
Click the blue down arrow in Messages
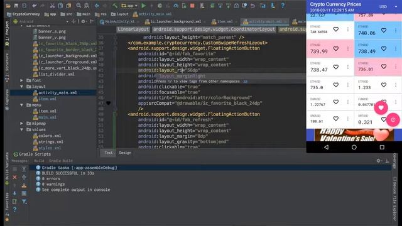tap(14, 193)
